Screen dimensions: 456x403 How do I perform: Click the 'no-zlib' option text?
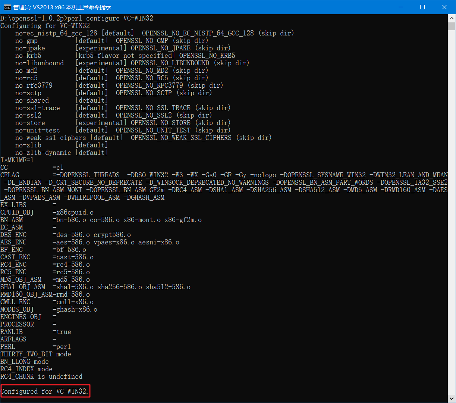click(28, 145)
